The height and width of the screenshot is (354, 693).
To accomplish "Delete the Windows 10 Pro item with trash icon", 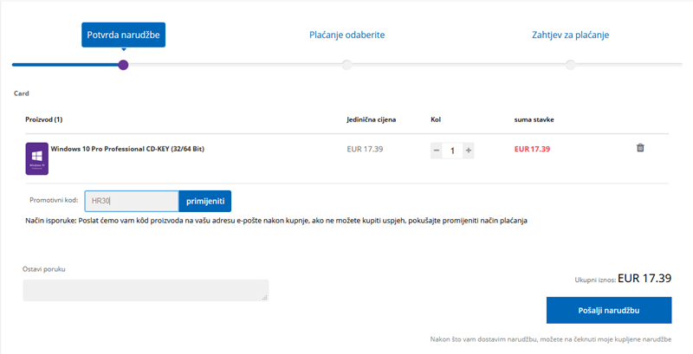I will pyautogui.click(x=640, y=148).
